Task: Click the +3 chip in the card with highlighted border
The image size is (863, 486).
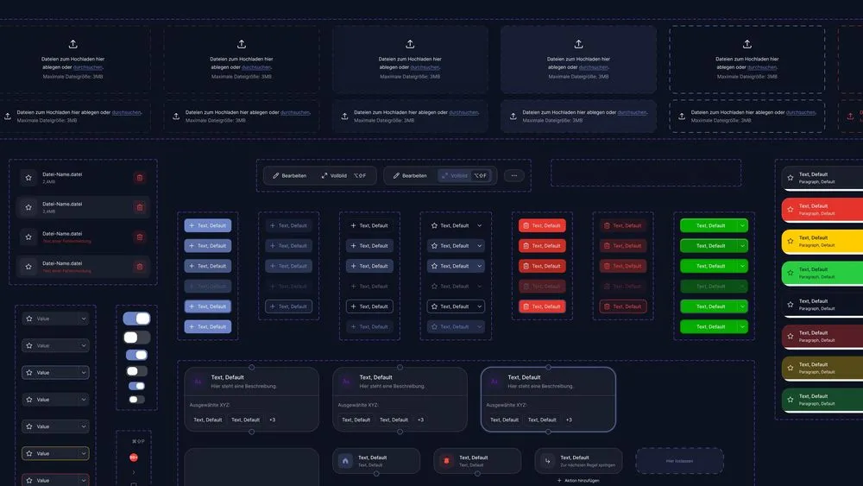Action: click(x=569, y=420)
